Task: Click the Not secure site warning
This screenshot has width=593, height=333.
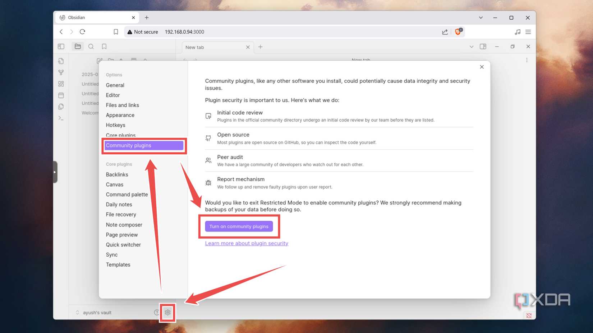Action: point(143,32)
